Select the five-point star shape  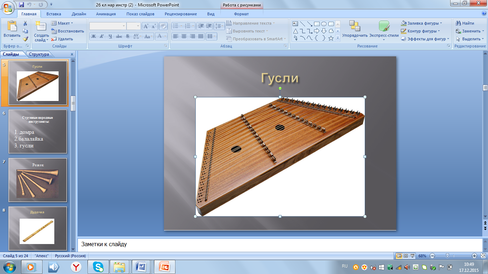pos(331,38)
